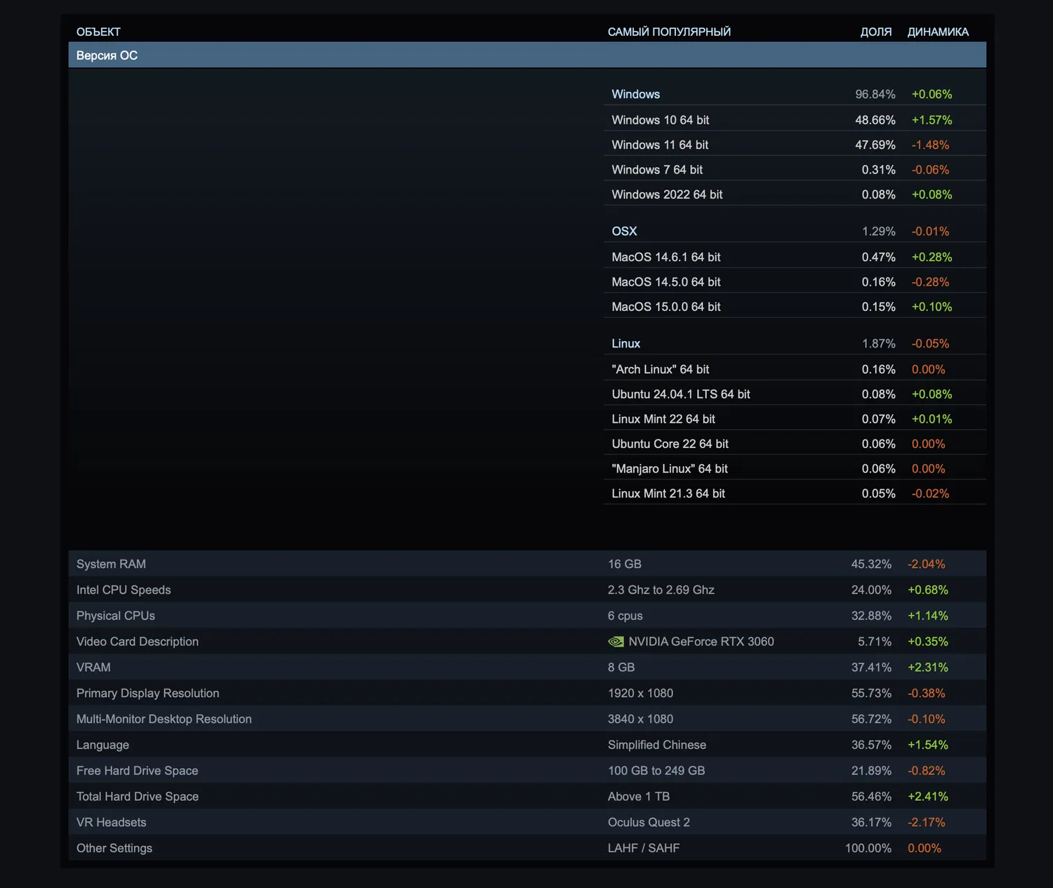Click the ДОЛЯ column header
1053x888 pixels.
pos(876,32)
